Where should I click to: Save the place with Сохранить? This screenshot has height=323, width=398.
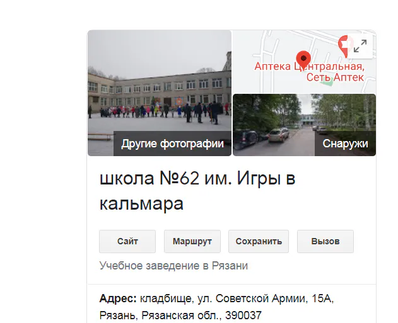[x=259, y=241]
